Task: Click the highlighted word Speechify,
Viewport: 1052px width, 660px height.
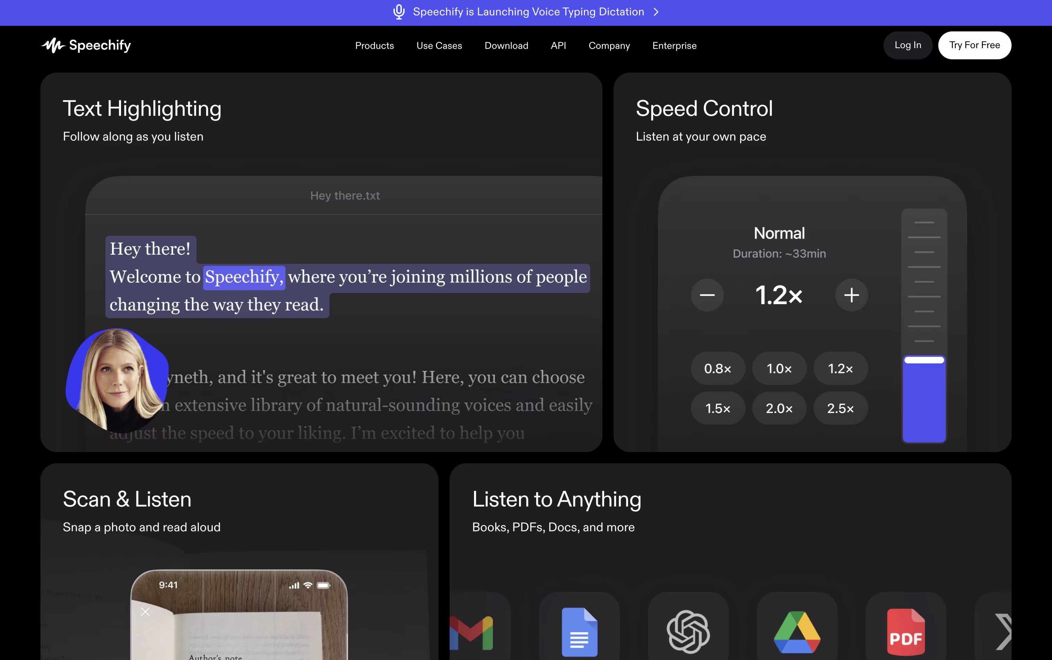Action: pyautogui.click(x=244, y=278)
